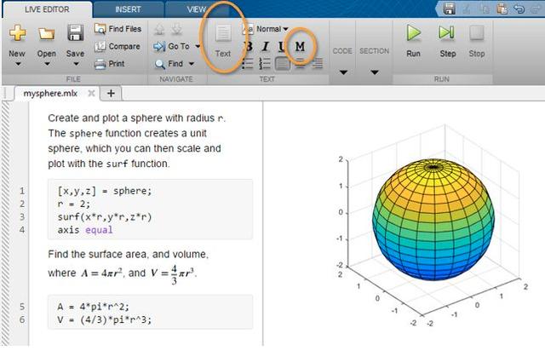Click code line 'A = 4*pi*r^2;'
545x351 pixels.
point(94,307)
